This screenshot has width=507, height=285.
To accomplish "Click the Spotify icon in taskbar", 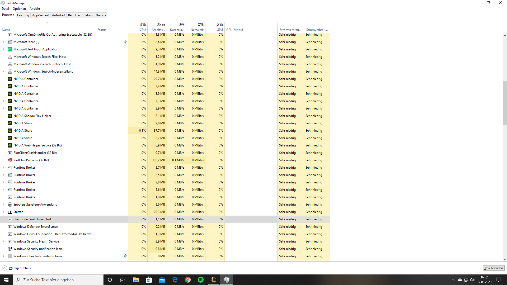I will tap(201, 279).
